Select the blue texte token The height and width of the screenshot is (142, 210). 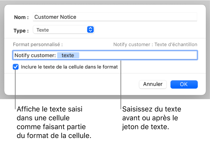pos(68,55)
